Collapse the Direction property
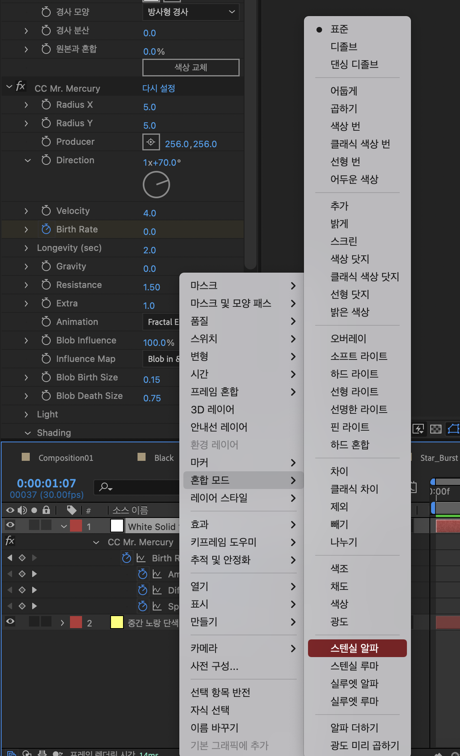Viewport: 460px width, 756px height. pyautogui.click(x=28, y=160)
